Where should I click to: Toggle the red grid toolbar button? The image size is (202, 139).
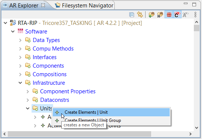coord(169,14)
